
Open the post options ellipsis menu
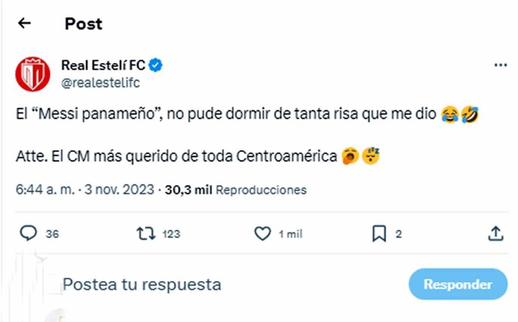coord(500,64)
